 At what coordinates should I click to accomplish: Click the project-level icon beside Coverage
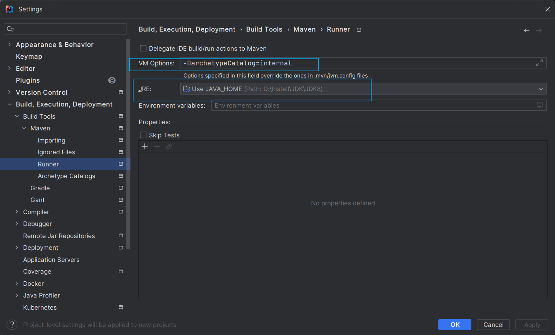[x=121, y=271]
